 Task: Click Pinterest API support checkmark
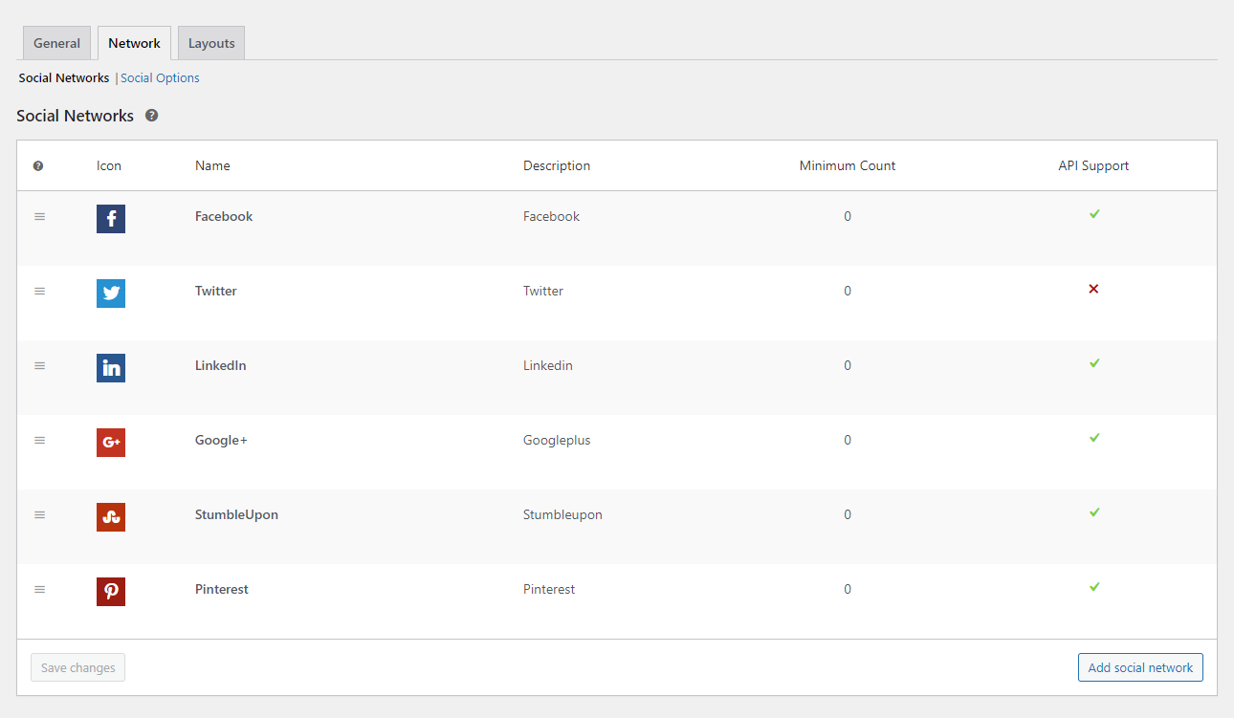click(1094, 587)
